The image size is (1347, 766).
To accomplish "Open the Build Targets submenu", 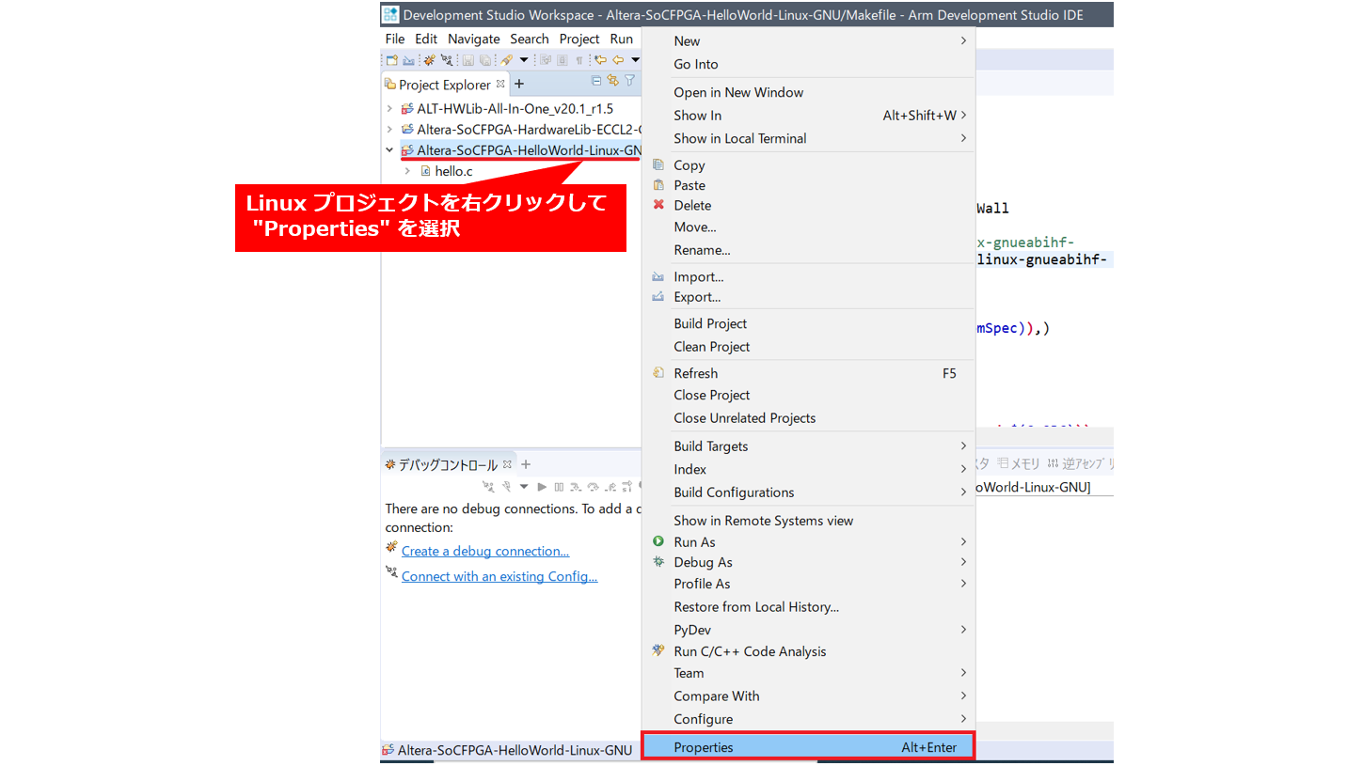I will coord(808,446).
